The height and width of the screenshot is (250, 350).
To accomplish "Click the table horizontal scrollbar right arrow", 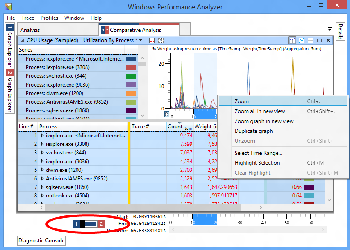I will coord(260,207).
